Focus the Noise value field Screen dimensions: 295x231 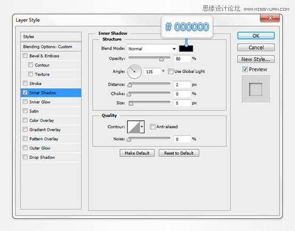[182, 139]
